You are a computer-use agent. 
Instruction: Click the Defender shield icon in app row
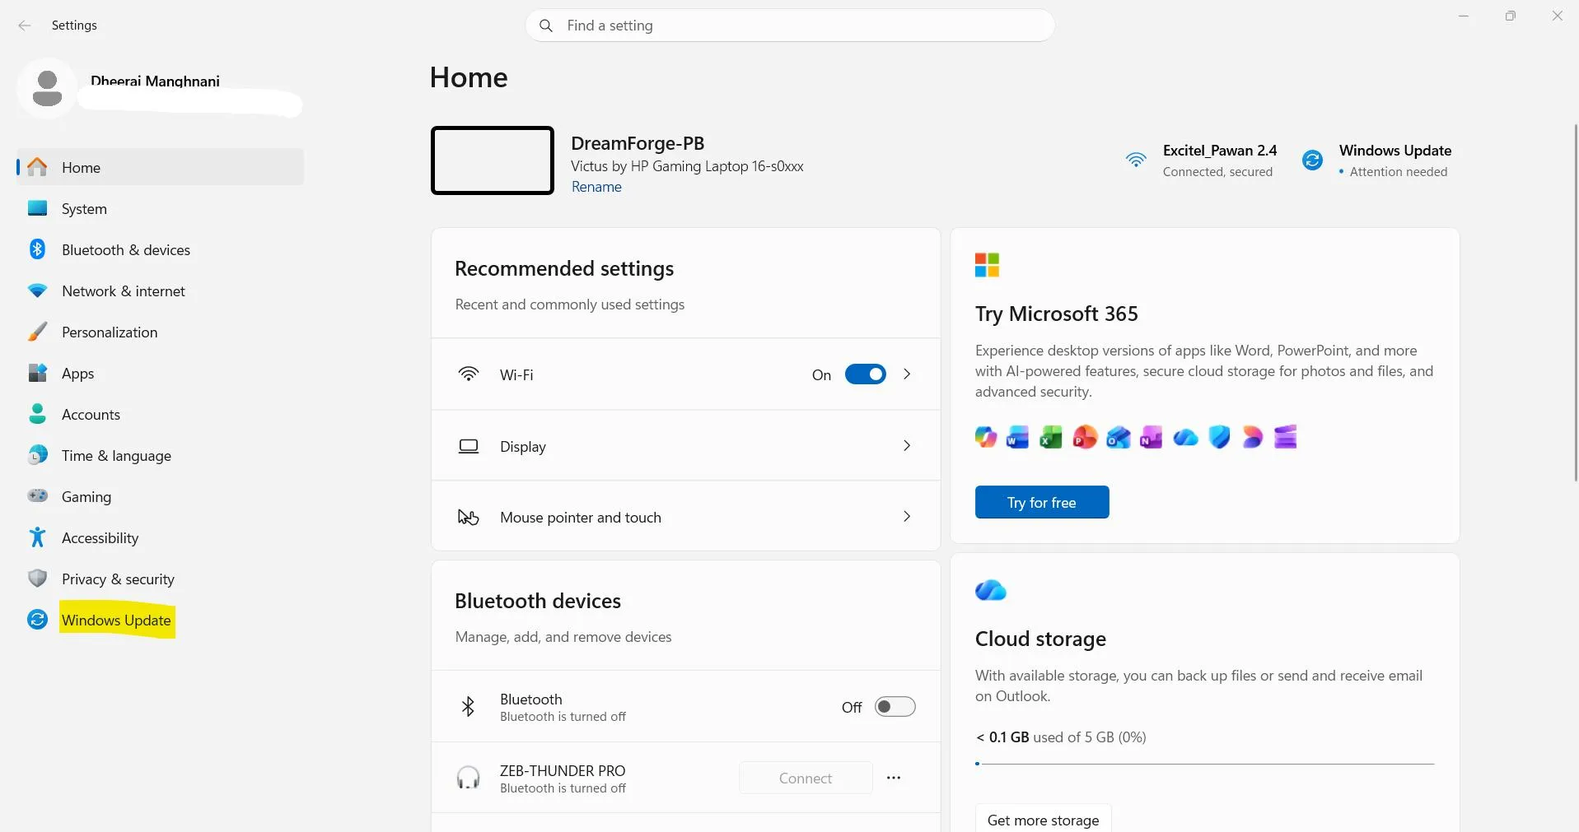pos(1219,437)
